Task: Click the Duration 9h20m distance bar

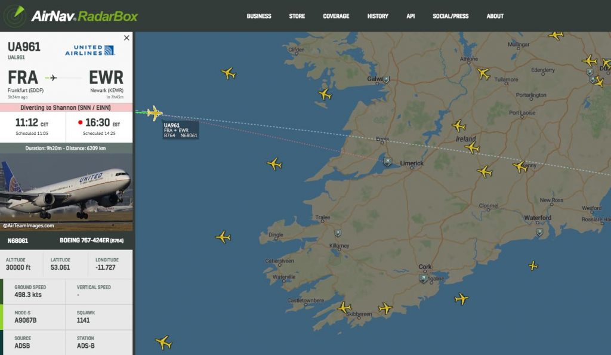Action: 66,148
